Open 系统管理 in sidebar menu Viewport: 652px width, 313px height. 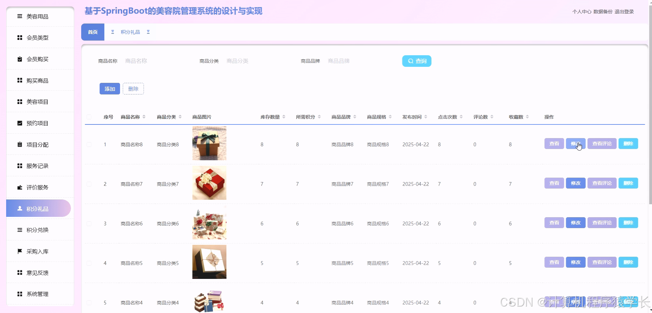point(40,294)
